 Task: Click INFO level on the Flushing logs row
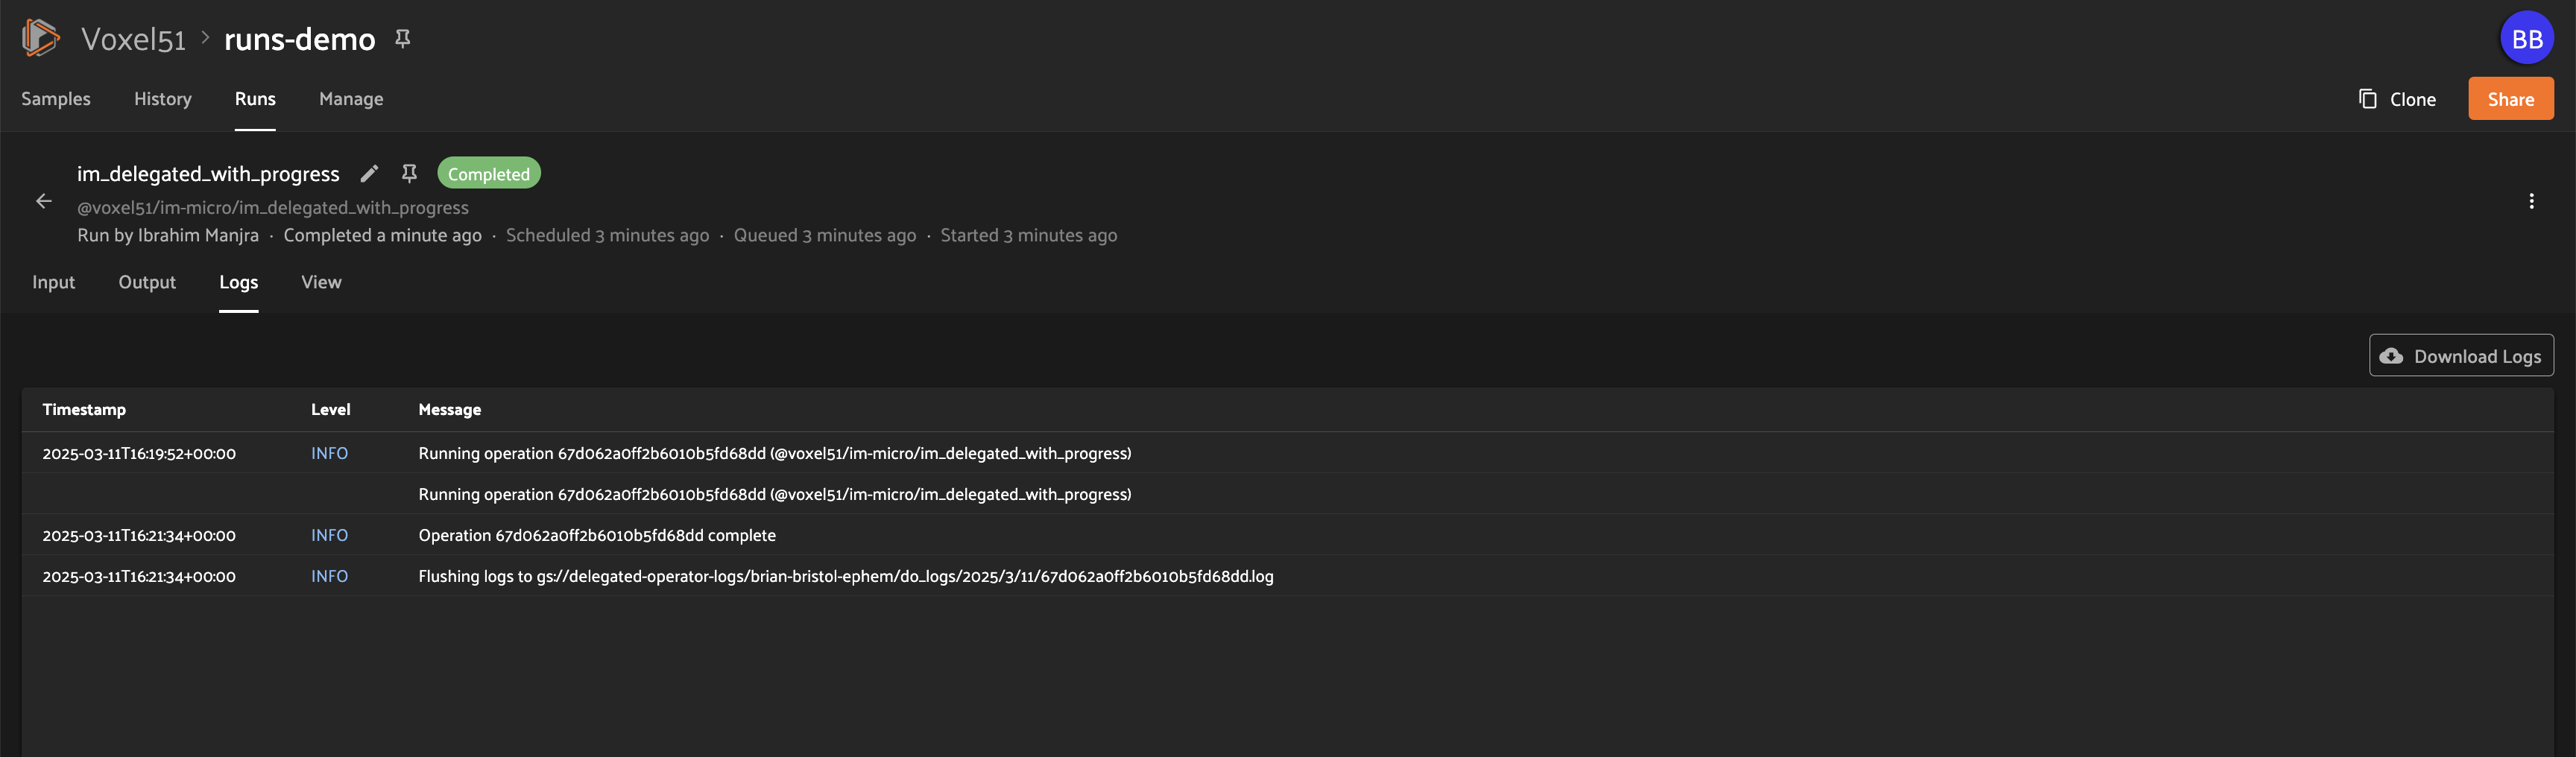coord(329,576)
